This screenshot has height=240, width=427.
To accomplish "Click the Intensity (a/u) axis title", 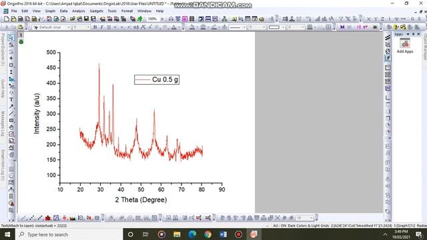I will (x=37, y=113).
